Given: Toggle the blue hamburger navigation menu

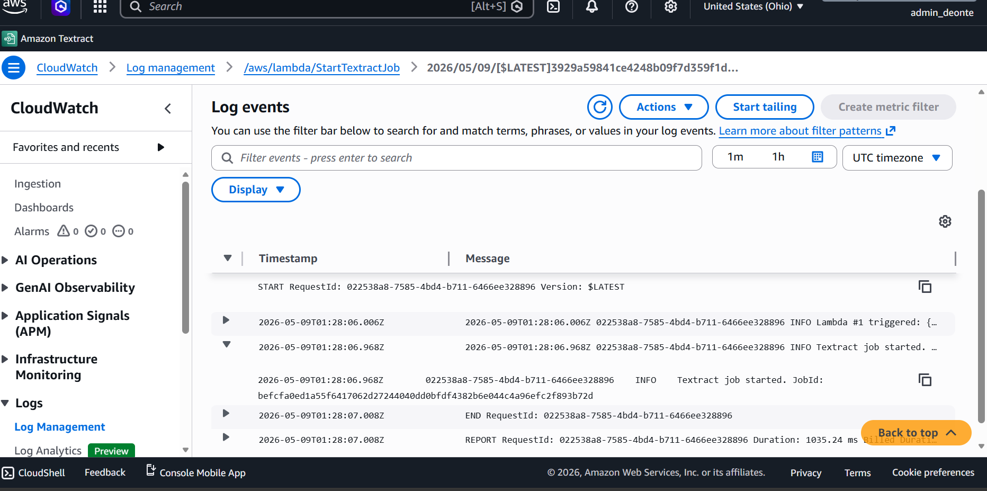Looking at the screenshot, I should coord(14,68).
